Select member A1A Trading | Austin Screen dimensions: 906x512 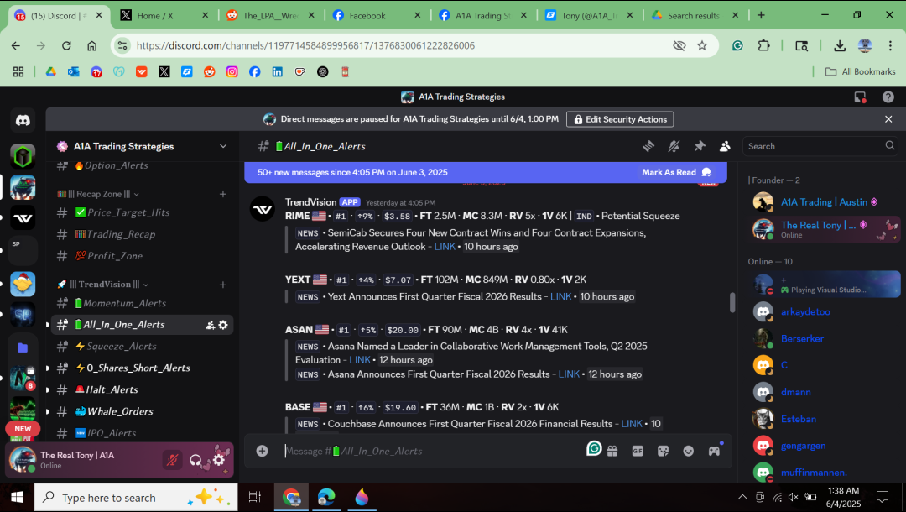(824, 201)
